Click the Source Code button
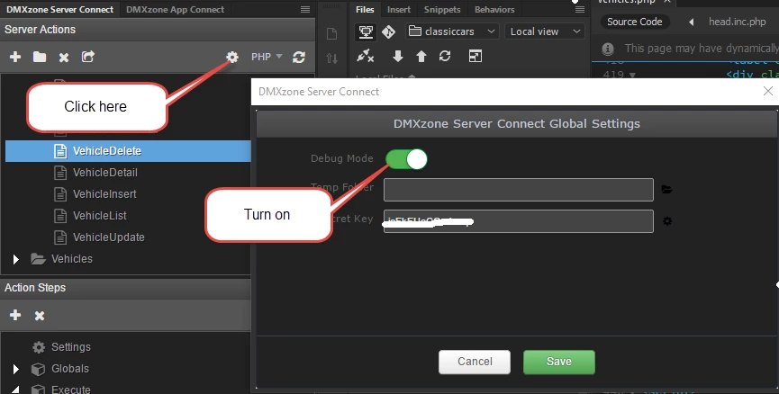The image size is (779, 394). click(x=634, y=22)
